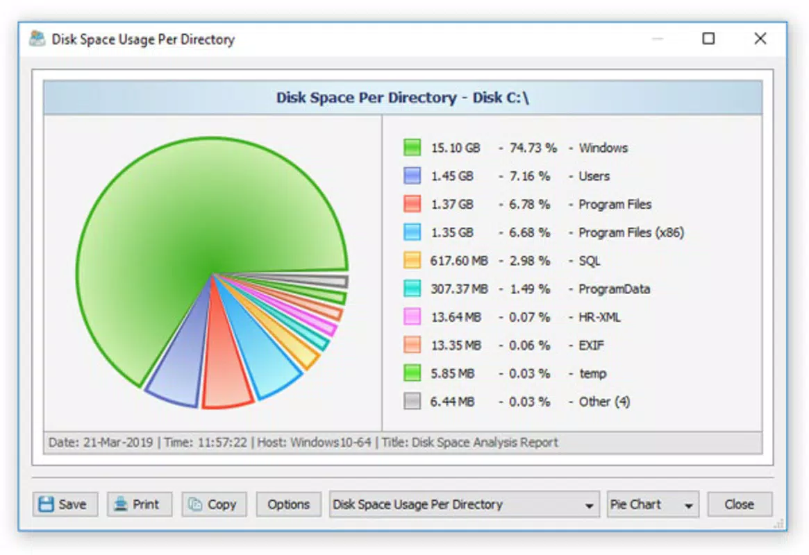Viewport: 809px width, 555px height.
Task: Click the '1.45 GB' size value
Action: tap(452, 176)
